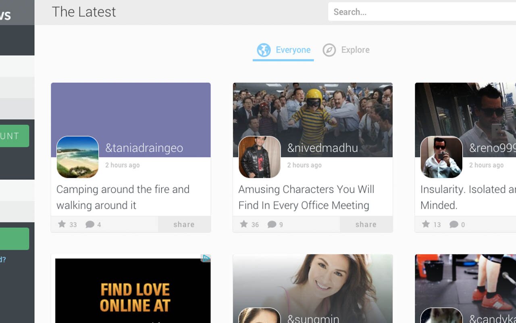The width and height of the screenshot is (516, 323).
Task: Switch to the Explore tab
Action: (x=355, y=50)
